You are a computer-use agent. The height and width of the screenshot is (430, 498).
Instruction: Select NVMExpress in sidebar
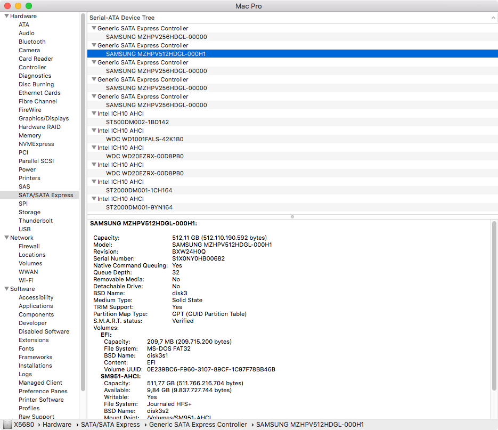36,144
